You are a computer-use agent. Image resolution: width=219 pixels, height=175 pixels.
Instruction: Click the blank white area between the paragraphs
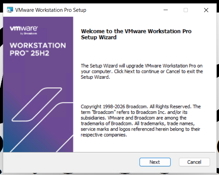141,91
